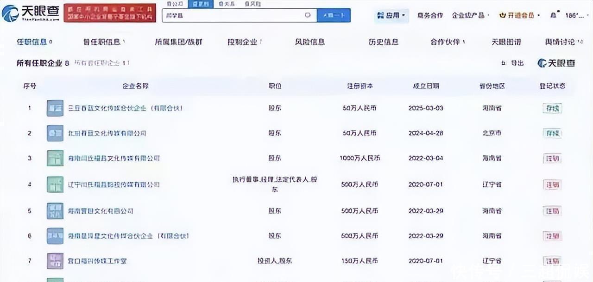Click the company logo in row 1
Viewport: 593px width, 282px height.
(x=55, y=108)
